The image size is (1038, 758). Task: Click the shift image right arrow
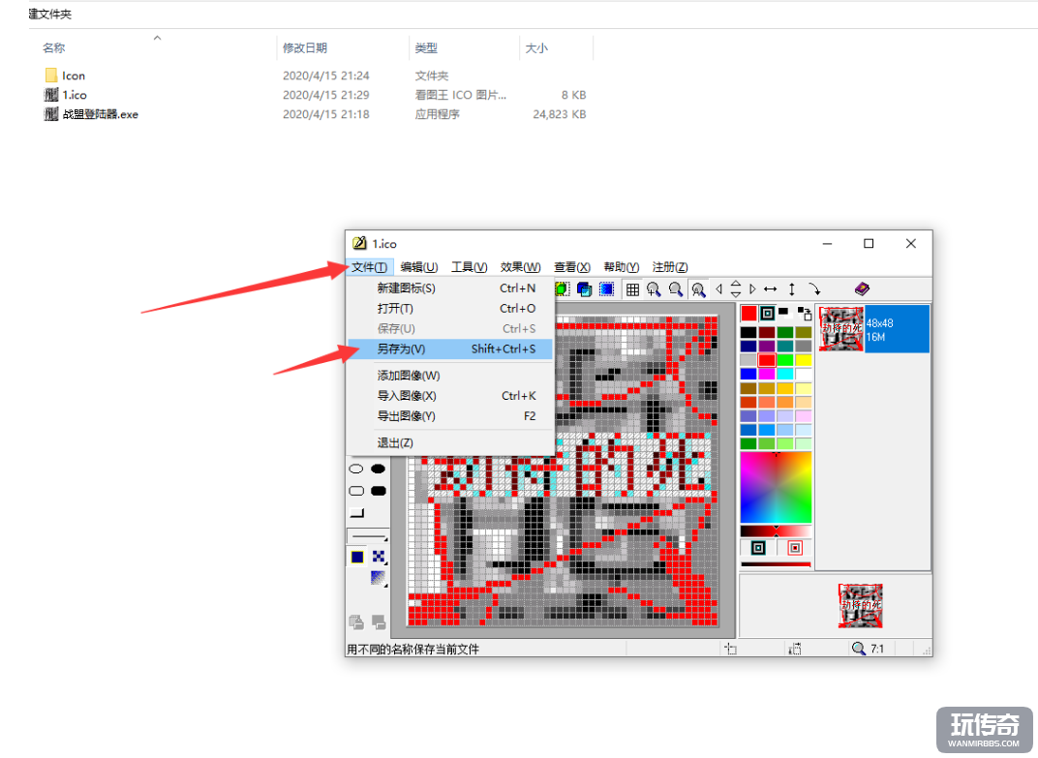tap(752, 289)
